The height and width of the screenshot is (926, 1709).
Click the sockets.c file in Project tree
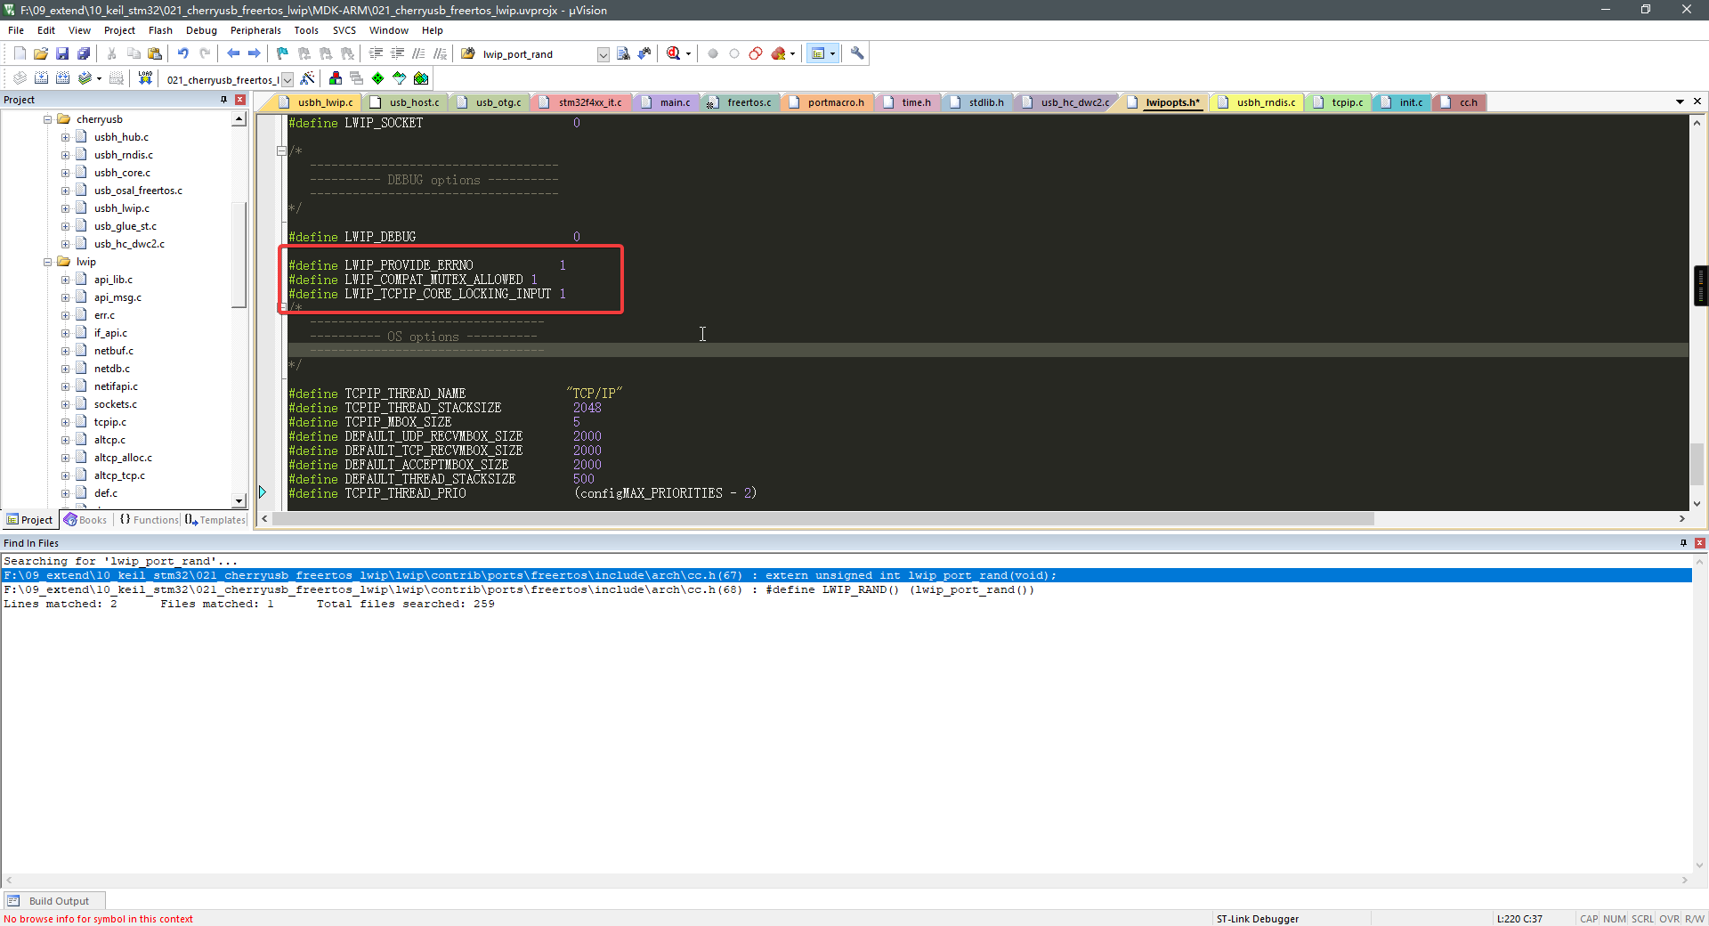tap(117, 403)
